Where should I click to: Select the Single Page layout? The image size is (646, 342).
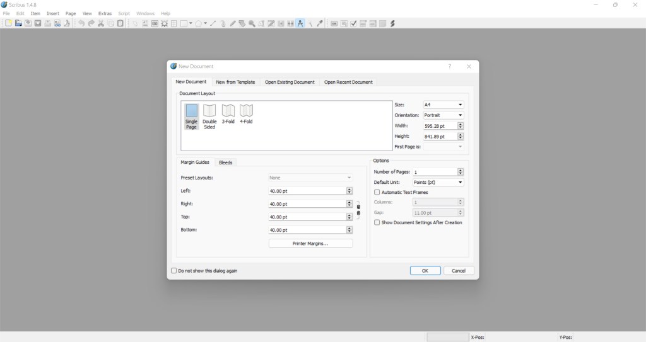click(x=191, y=117)
